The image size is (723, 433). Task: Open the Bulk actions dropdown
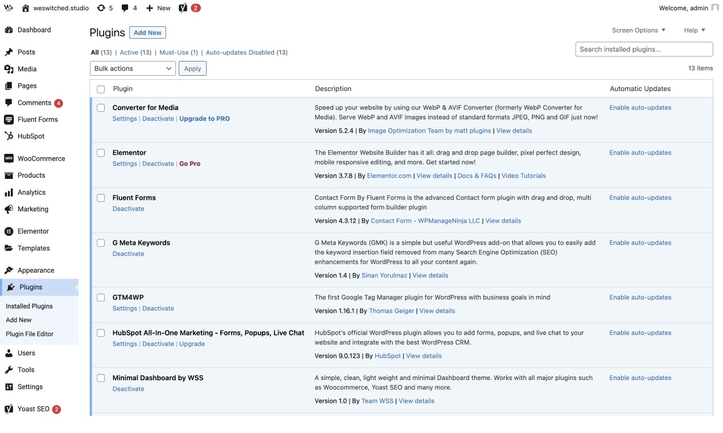[133, 68]
